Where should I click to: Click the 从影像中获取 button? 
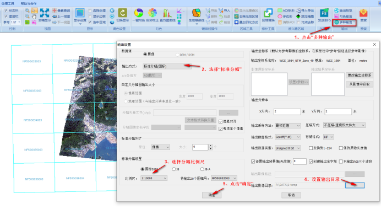click(x=360, y=84)
